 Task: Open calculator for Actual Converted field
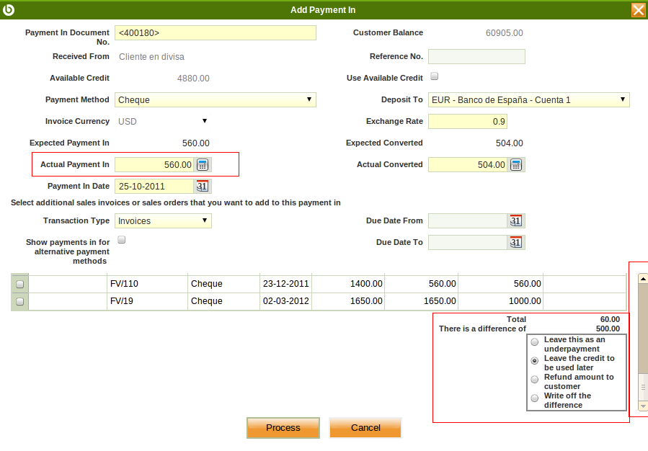tap(516, 165)
